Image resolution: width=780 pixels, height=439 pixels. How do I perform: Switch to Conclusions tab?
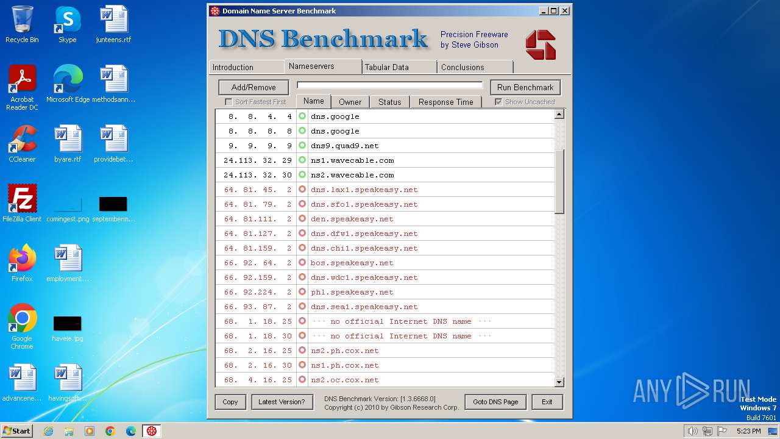(475, 67)
